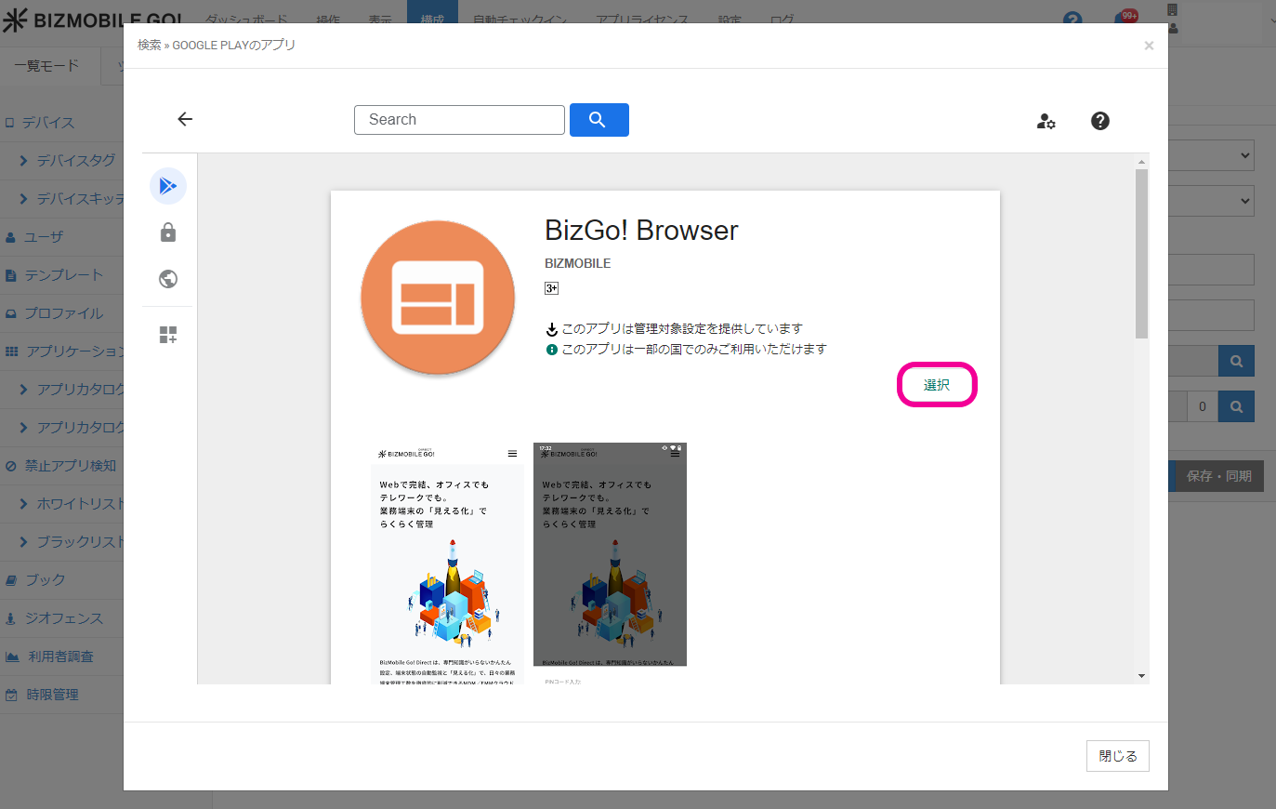Click the scrollbar down arrow in app panel
This screenshot has height=809, width=1276.
click(1141, 676)
